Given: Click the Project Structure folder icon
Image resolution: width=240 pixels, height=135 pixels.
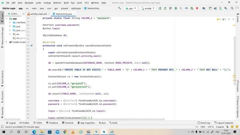Looking at the screenshot, I should (204, 8).
